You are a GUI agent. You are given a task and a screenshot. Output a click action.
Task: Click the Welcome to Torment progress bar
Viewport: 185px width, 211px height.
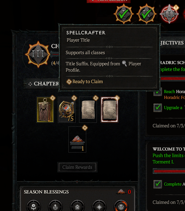tap(169, 171)
